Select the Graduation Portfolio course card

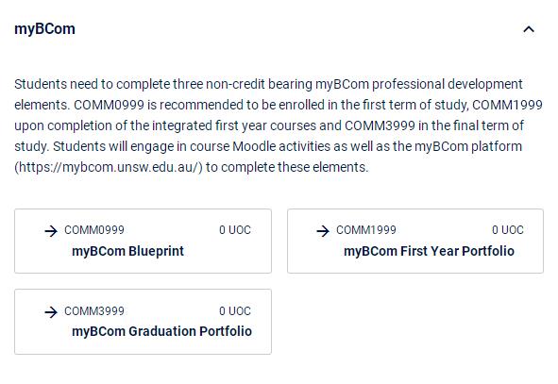pos(144,322)
